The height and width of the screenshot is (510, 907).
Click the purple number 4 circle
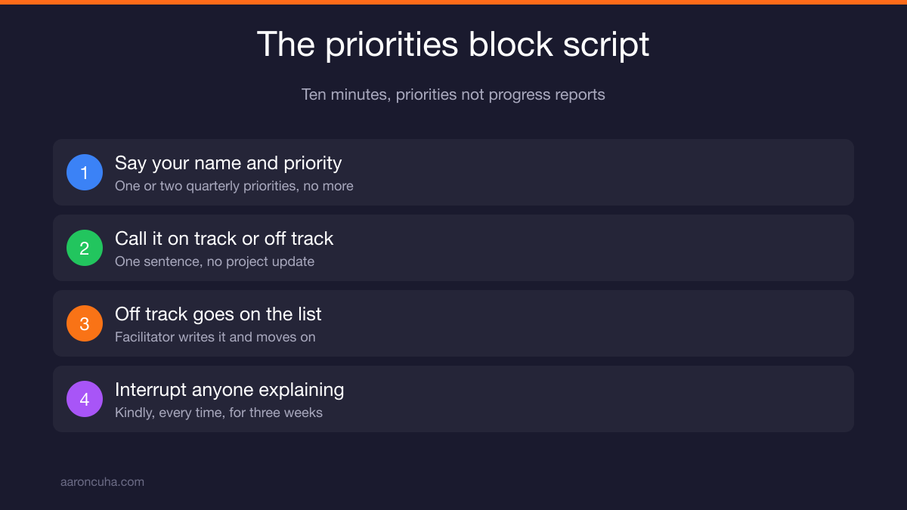[x=85, y=399]
